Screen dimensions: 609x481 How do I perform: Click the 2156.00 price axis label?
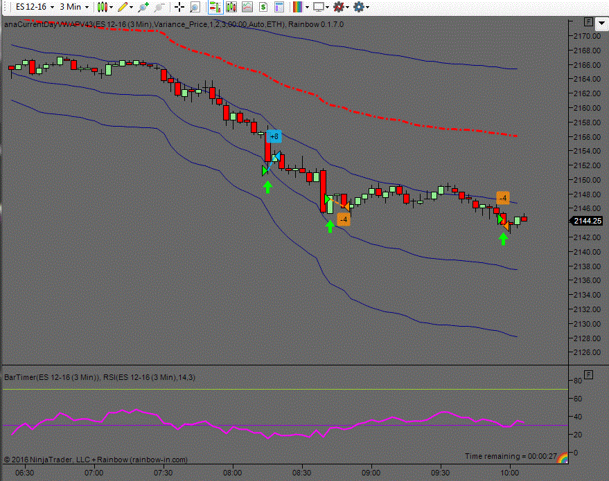coord(587,137)
